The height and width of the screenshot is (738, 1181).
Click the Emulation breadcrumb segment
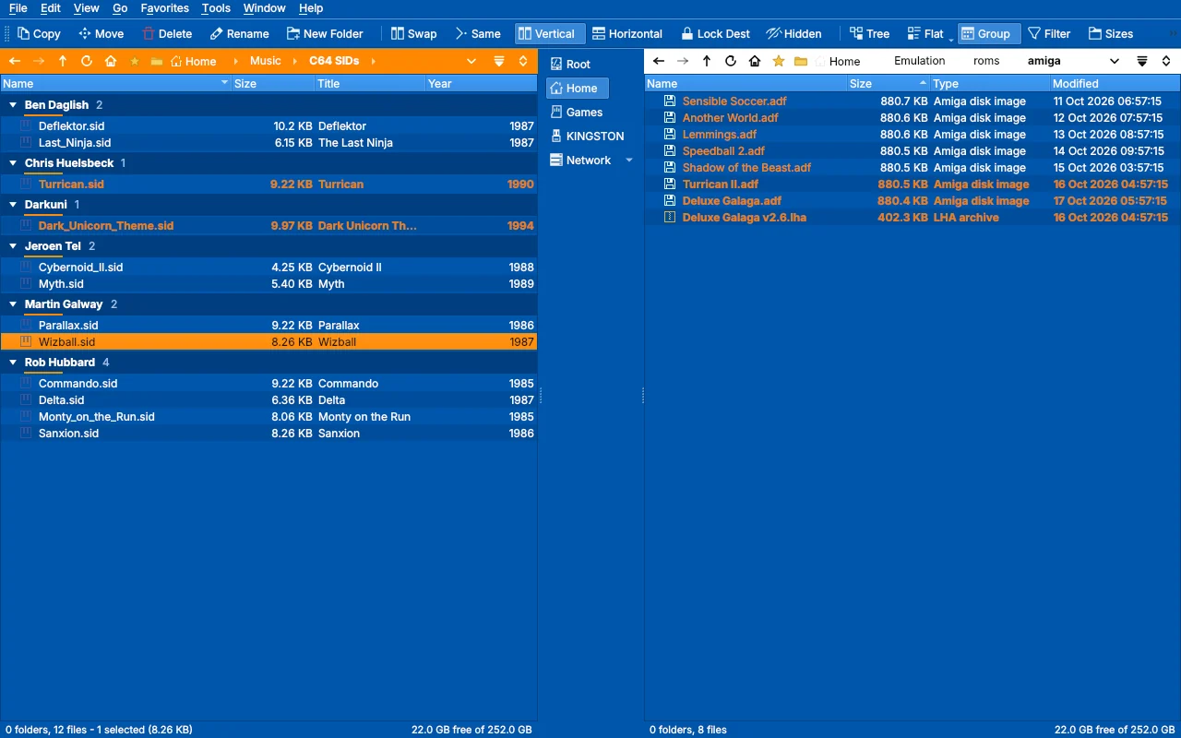(x=919, y=61)
